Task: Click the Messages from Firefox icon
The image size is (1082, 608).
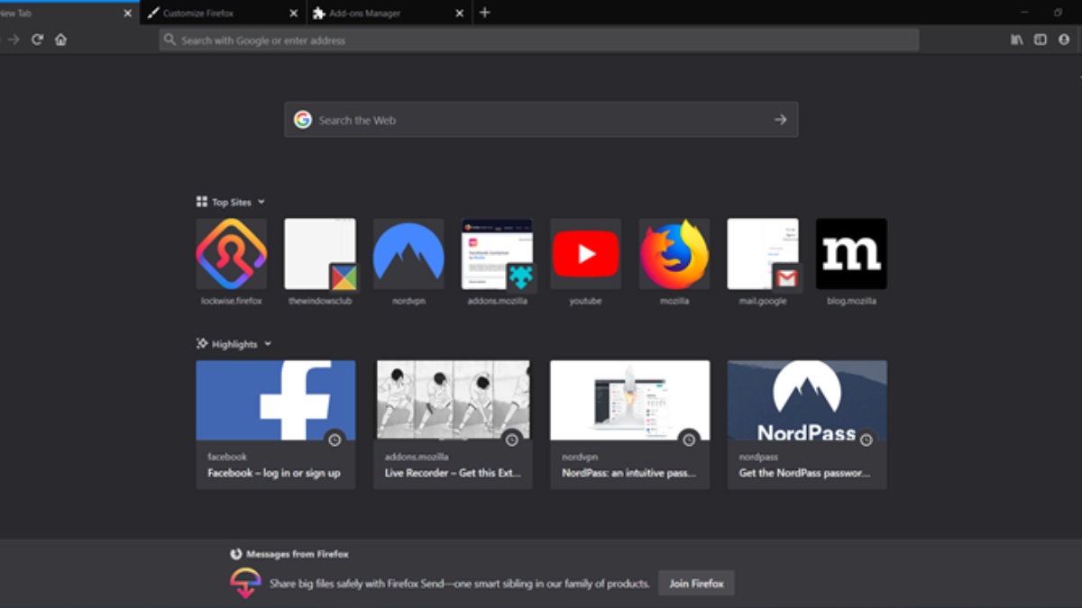Action: tap(236, 554)
